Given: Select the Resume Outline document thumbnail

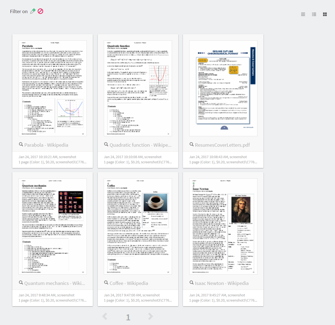Looking at the screenshot, I should [223, 88].
